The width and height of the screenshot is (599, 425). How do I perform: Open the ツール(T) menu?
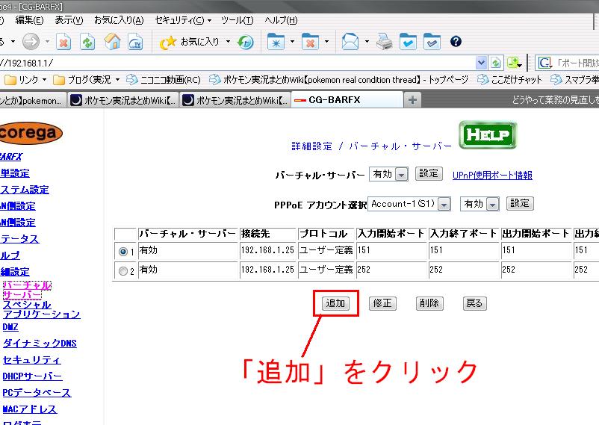point(238,20)
